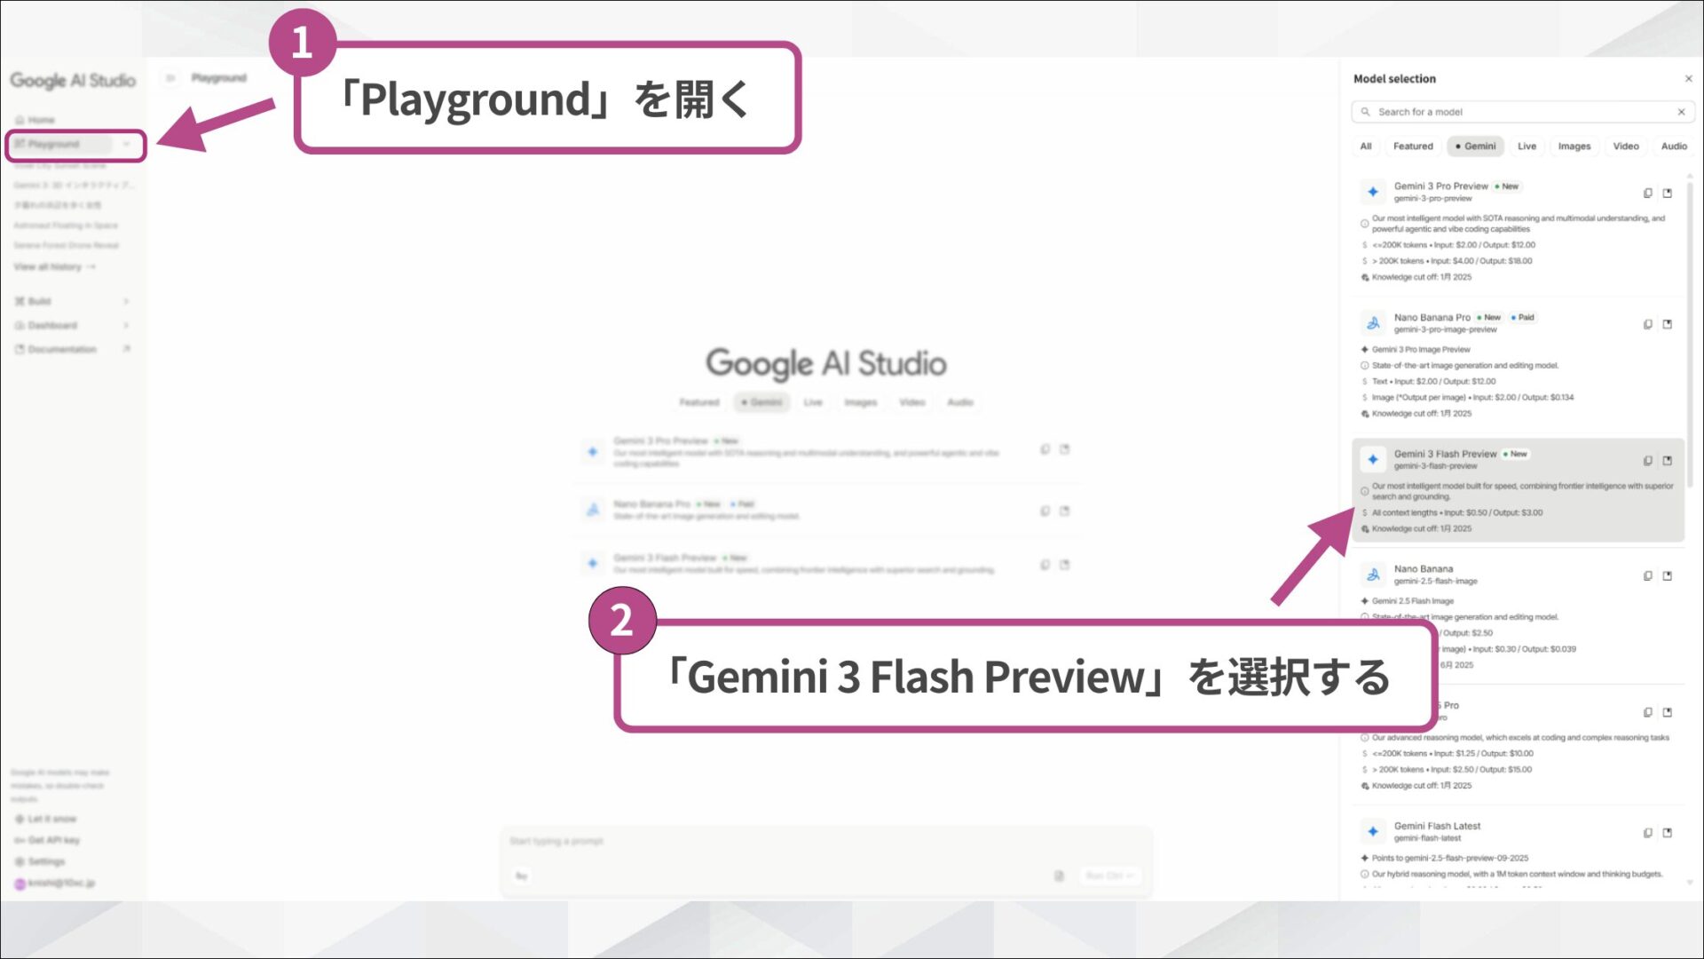Select Gemini 3 Flash Preview model title
The width and height of the screenshot is (1704, 959).
1445,454
